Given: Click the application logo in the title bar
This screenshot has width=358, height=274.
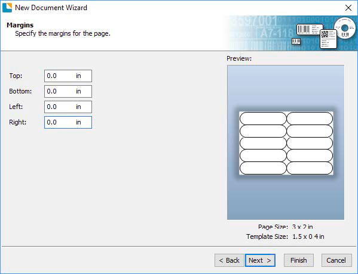Looking at the screenshot, I should (x=7, y=7).
